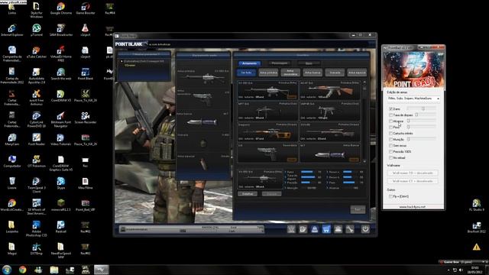This screenshot has width=489, height=275.
Task: Enable Taxa de disparo checkbox
Action: coord(390,115)
